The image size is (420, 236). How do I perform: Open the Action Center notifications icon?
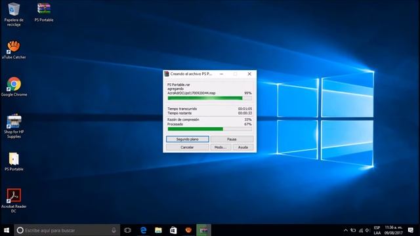click(x=411, y=230)
